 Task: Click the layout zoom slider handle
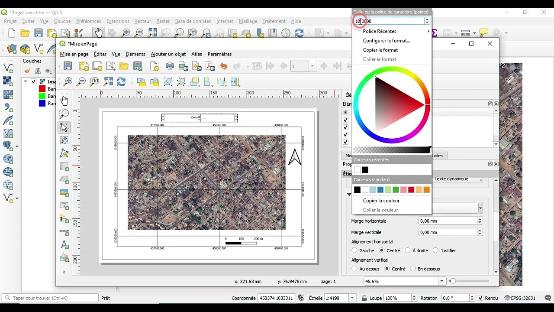coord(452,281)
